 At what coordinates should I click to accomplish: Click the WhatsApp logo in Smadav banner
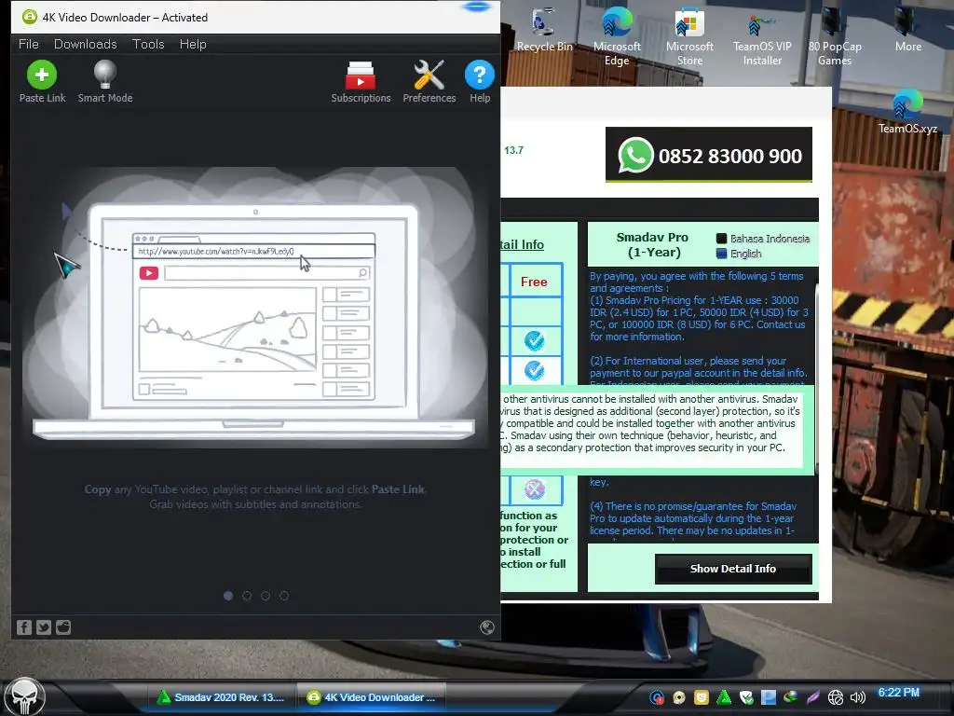click(x=635, y=156)
